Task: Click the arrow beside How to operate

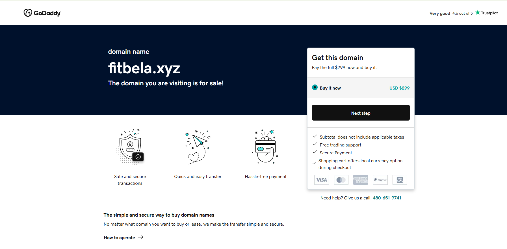Action: tap(140, 237)
